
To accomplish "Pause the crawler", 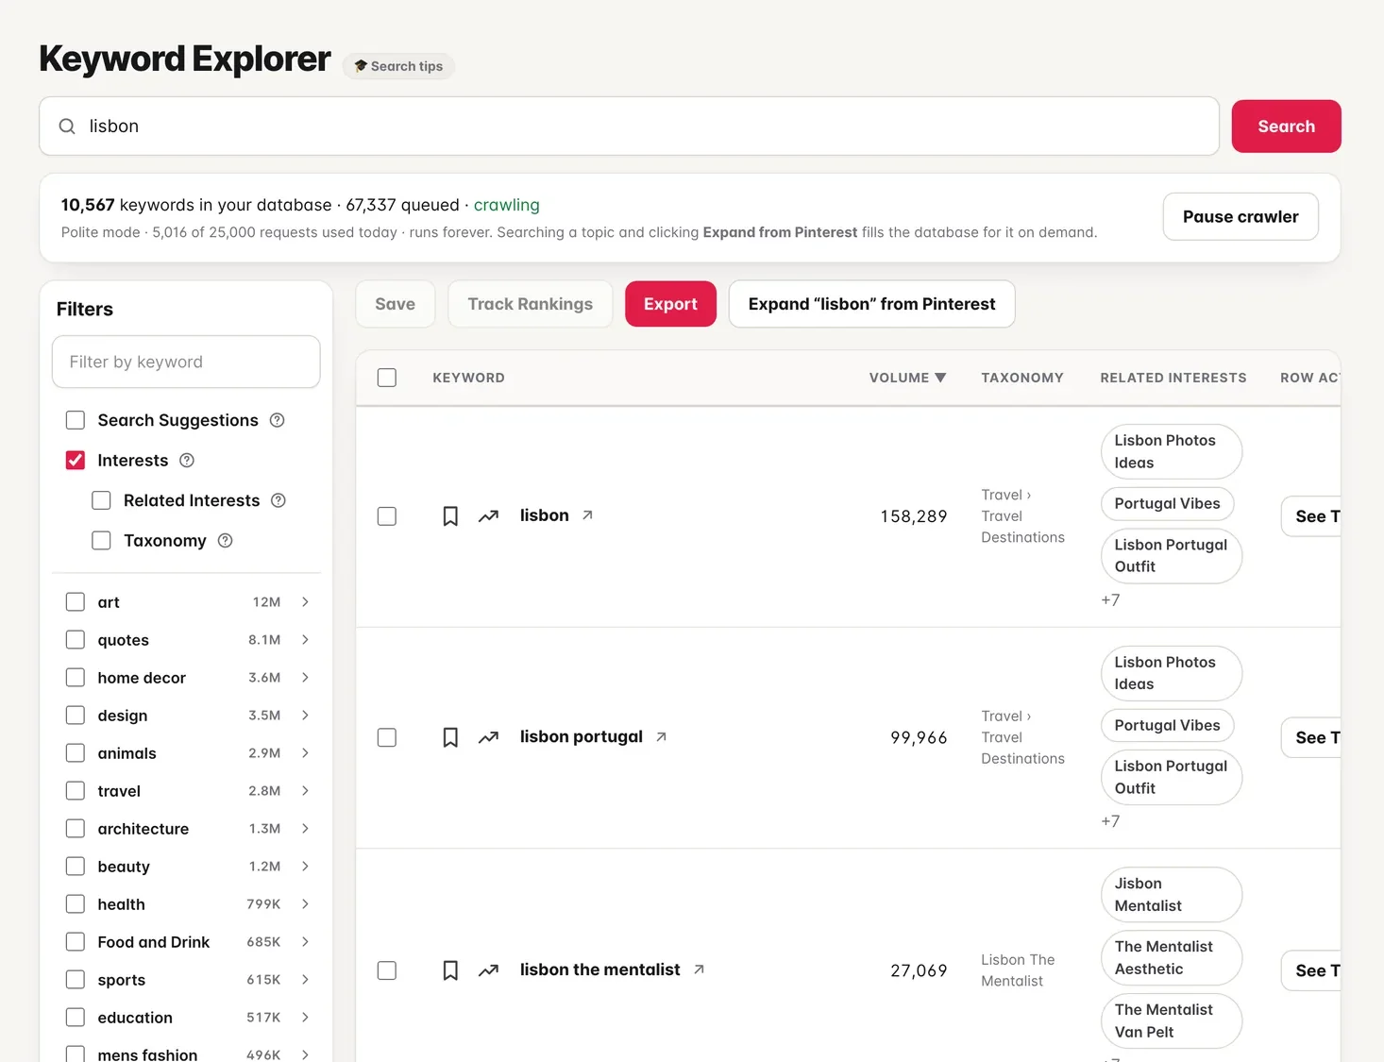I will click(1241, 217).
